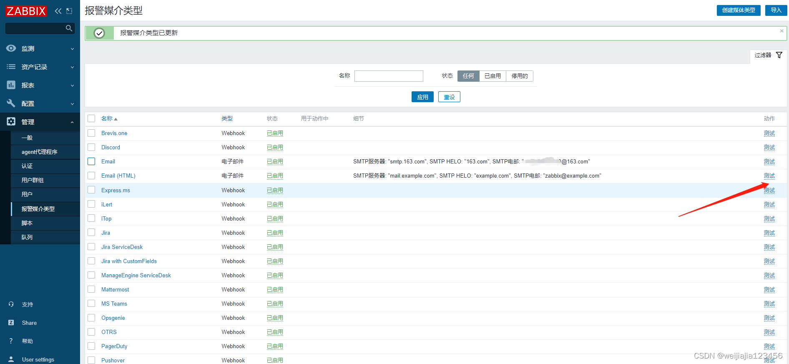This screenshot has width=789, height=364.
Task: Open the Opsgenie media type link
Action: (113, 318)
